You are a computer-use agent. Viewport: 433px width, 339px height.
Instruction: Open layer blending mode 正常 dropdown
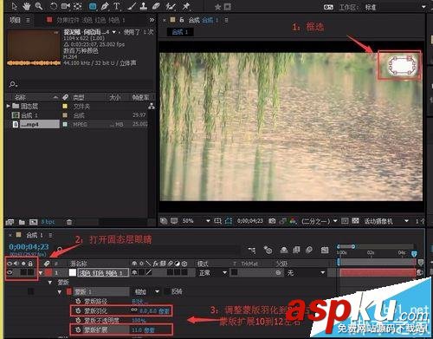[212, 272]
